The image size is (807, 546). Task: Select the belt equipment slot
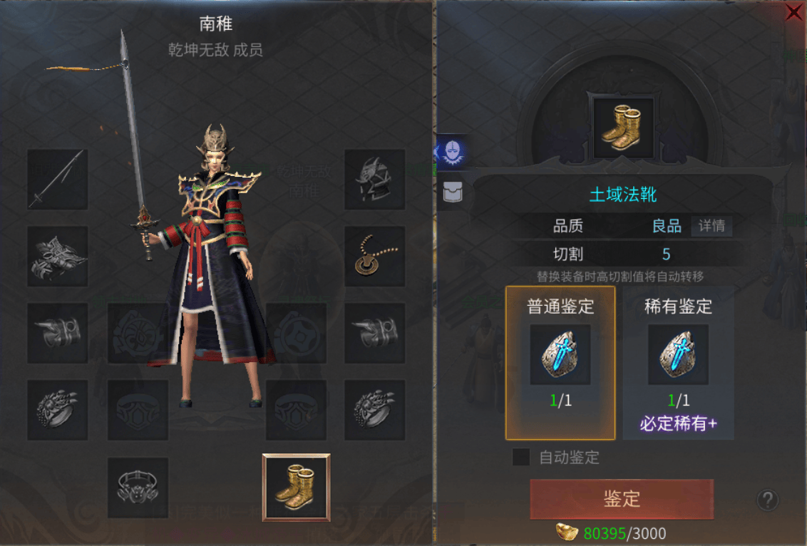(x=138, y=488)
